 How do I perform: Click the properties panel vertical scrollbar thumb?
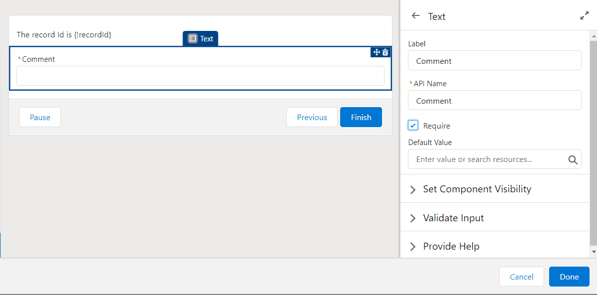click(x=594, y=143)
